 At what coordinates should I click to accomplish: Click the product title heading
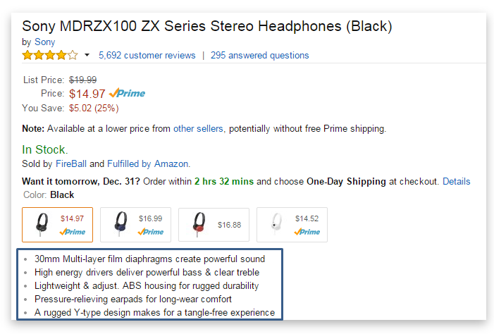pyautogui.click(x=207, y=26)
